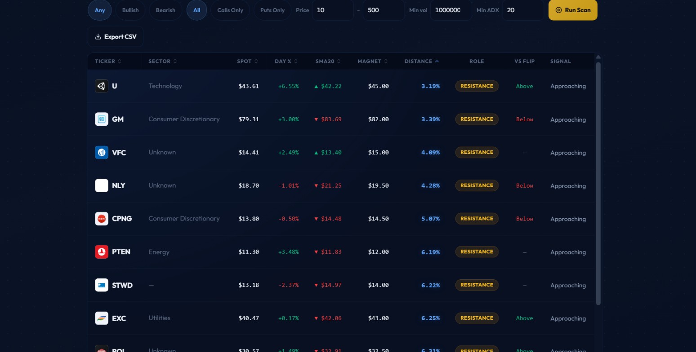Select the Bearish direction filter
Image resolution: width=696 pixels, height=352 pixels.
point(165,10)
